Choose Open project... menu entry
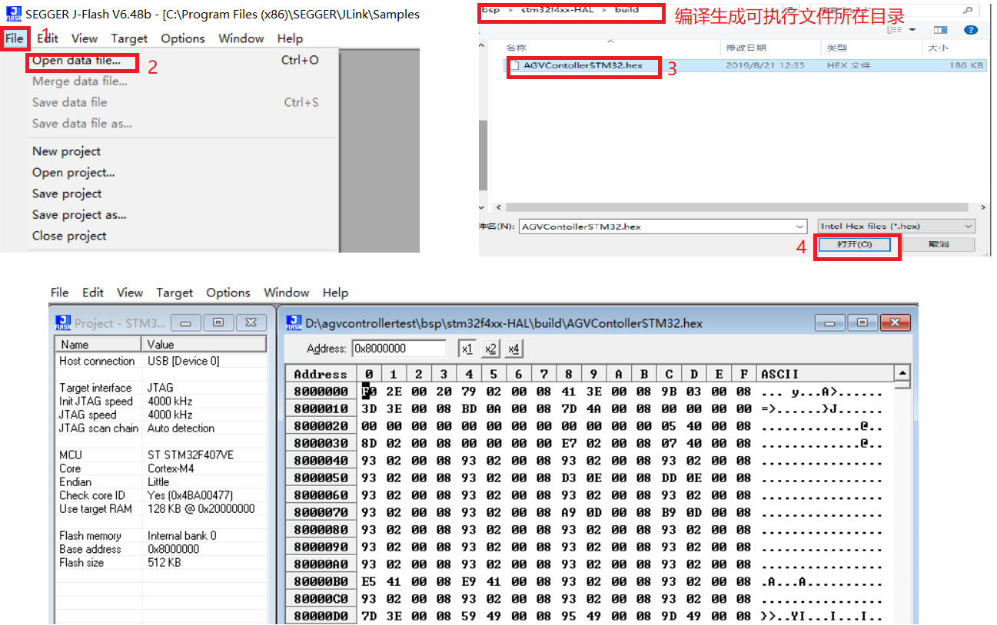This screenshot has width=997, height=625. 74,173
